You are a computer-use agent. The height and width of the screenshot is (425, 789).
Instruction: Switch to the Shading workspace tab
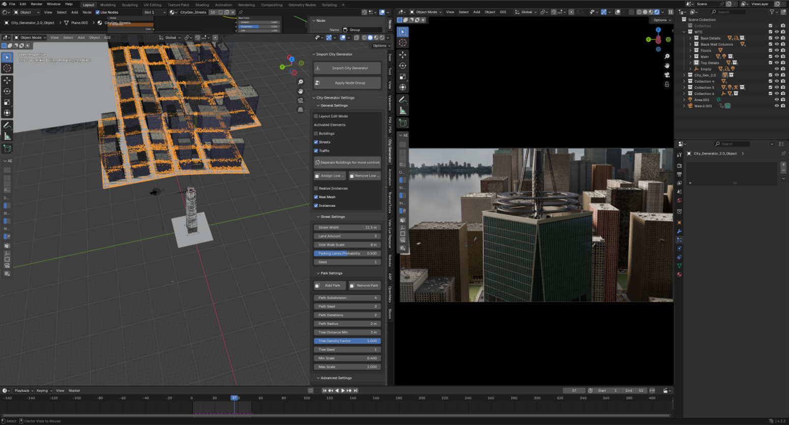click(202, 5)
